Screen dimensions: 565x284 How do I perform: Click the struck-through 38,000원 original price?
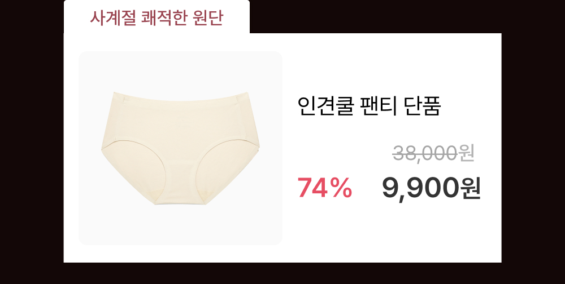(433, 153)
